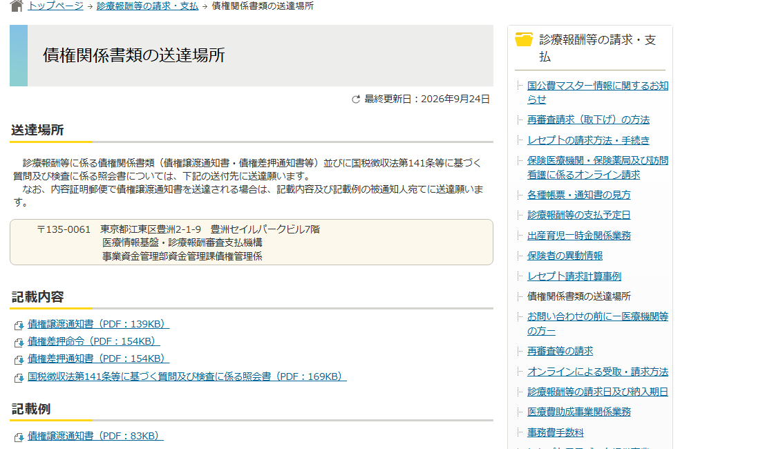Viewport: 774px width, 449px height.
Task: Open 再審査請求（取下げ）の方法 link
Action: (588, 120)
